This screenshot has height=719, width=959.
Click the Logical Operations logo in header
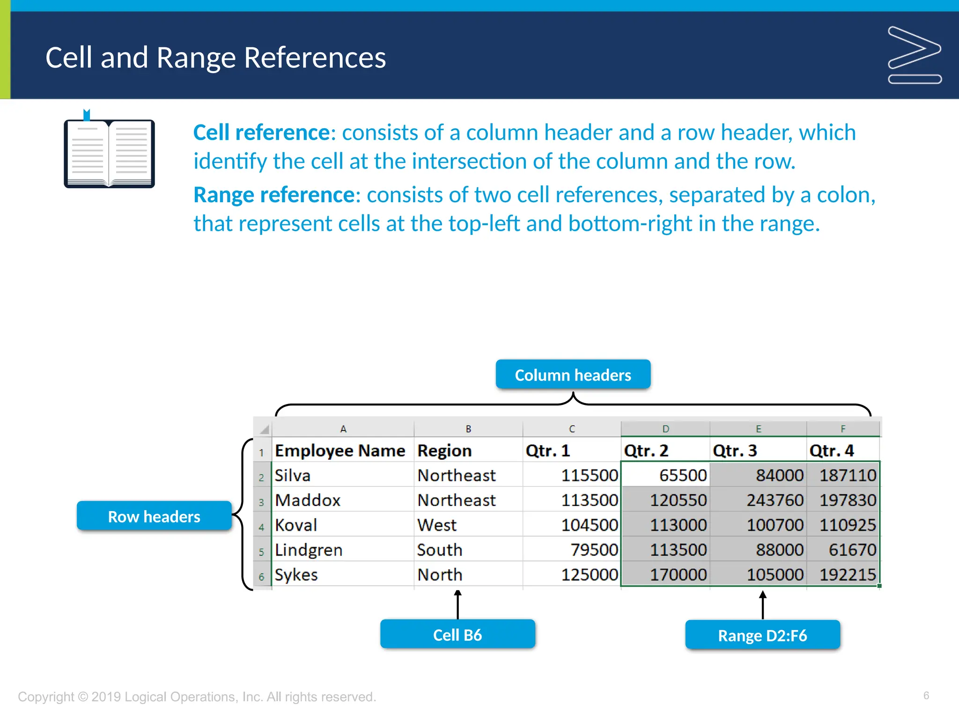click(915, 55)
